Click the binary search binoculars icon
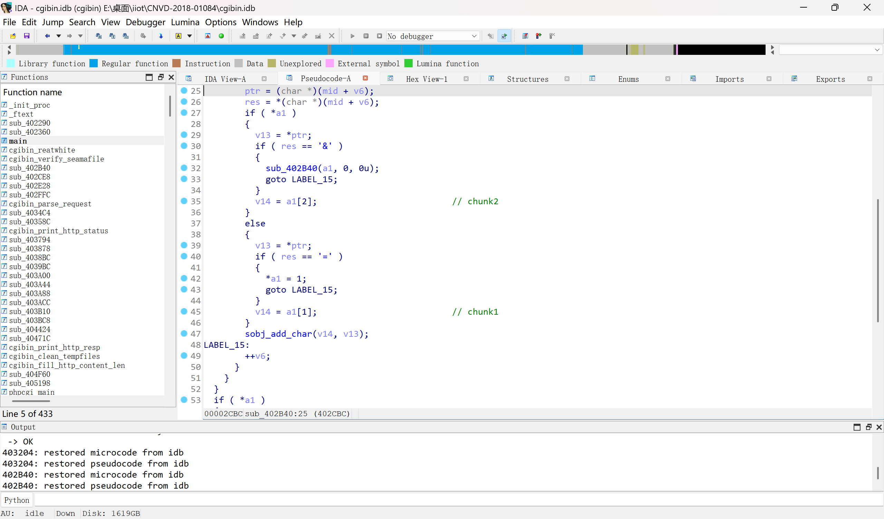This screenshot has width=884, height=519. [x=126, y=36]
